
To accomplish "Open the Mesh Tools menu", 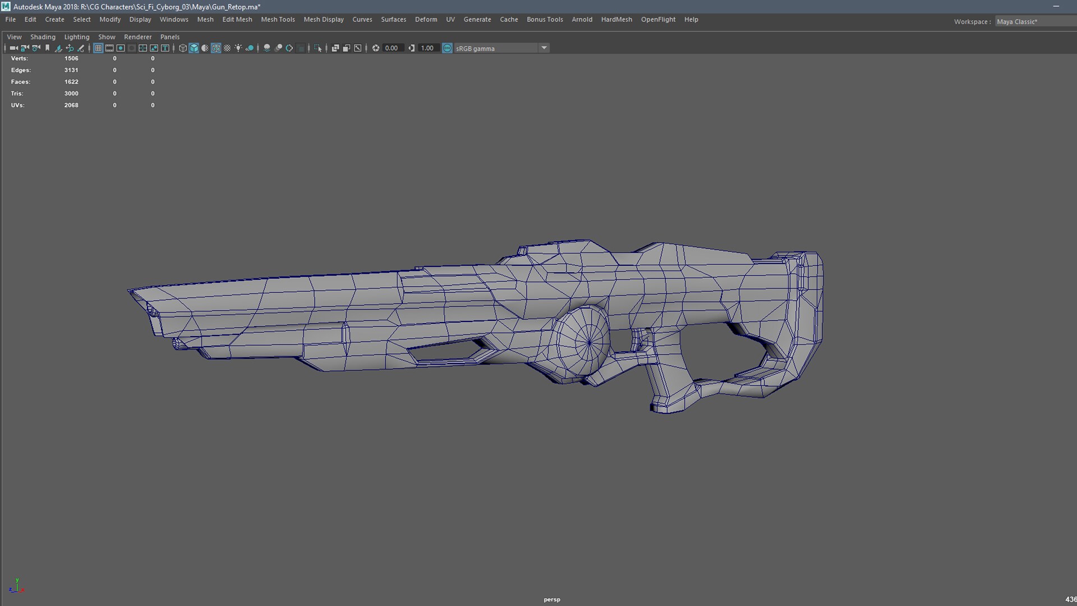I will (278, 19).
